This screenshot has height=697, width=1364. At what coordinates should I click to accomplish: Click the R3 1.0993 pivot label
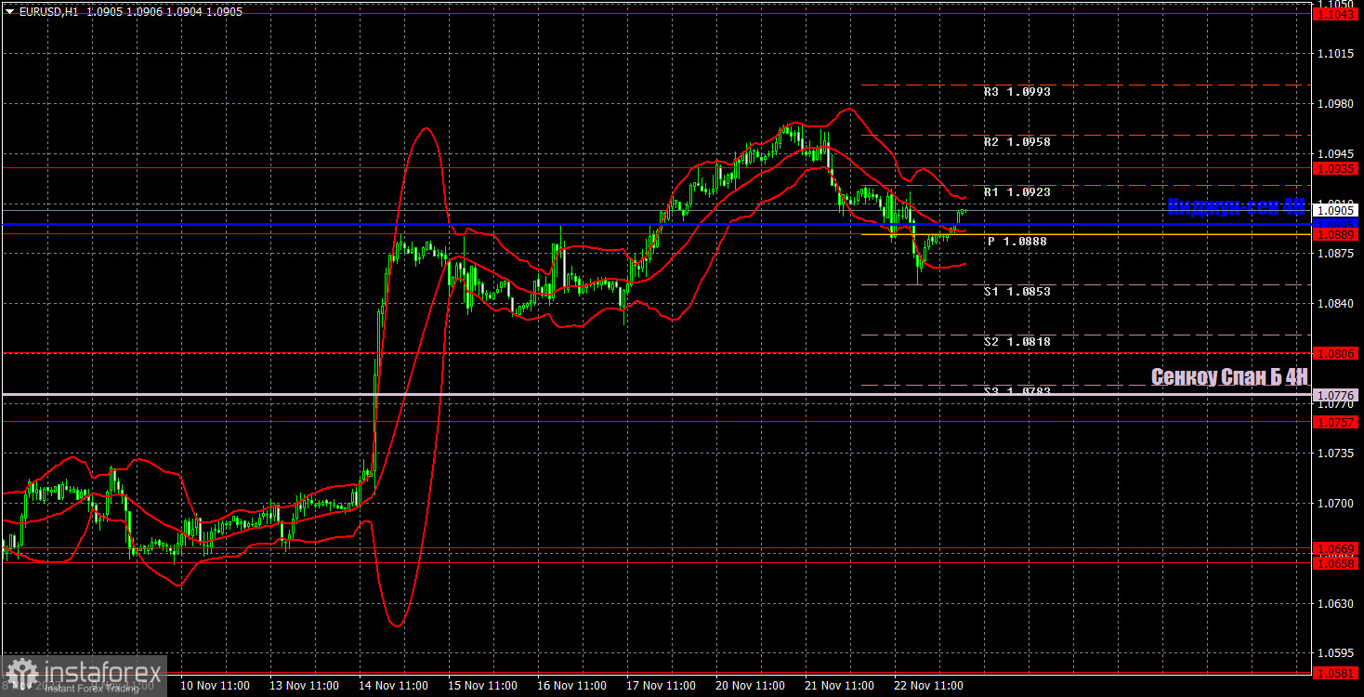(1016, 92)
